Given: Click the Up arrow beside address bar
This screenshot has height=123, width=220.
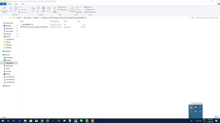Looking at the screenshot, I should (11, 18).
